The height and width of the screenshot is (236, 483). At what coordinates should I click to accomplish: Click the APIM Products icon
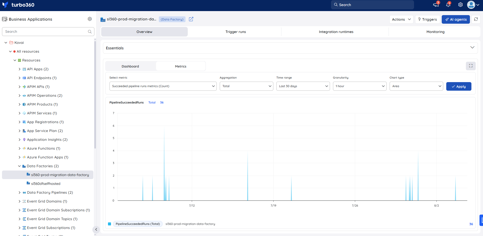[24, 104]
